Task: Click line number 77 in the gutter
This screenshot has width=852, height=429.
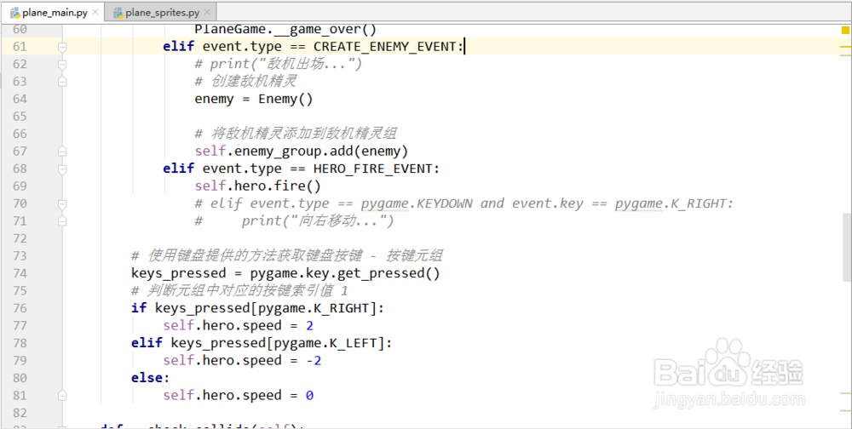Action: (x=20, y=326)
